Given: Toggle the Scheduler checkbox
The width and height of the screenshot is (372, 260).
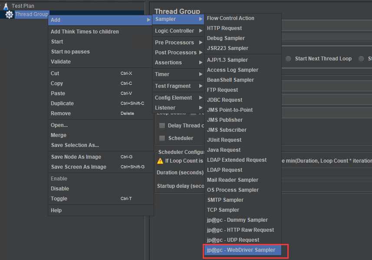Looking at the screenshot, I should click(162, 138).
